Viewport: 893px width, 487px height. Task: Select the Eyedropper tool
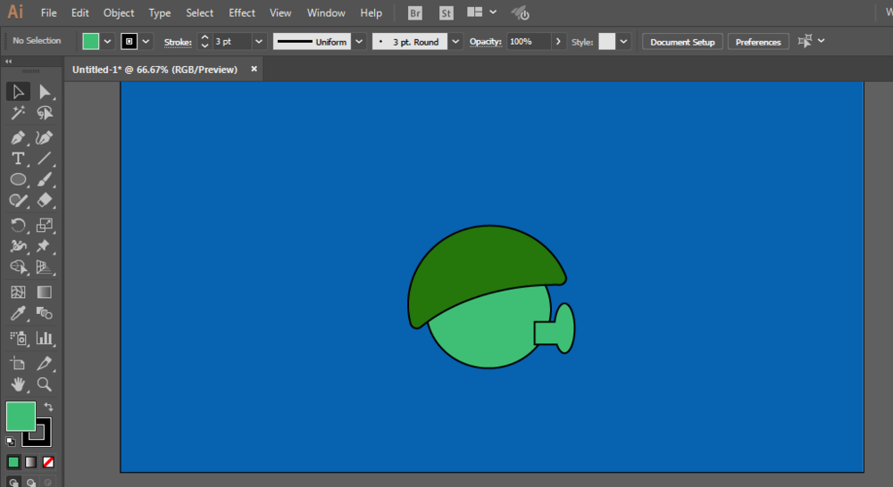point(18,314)
